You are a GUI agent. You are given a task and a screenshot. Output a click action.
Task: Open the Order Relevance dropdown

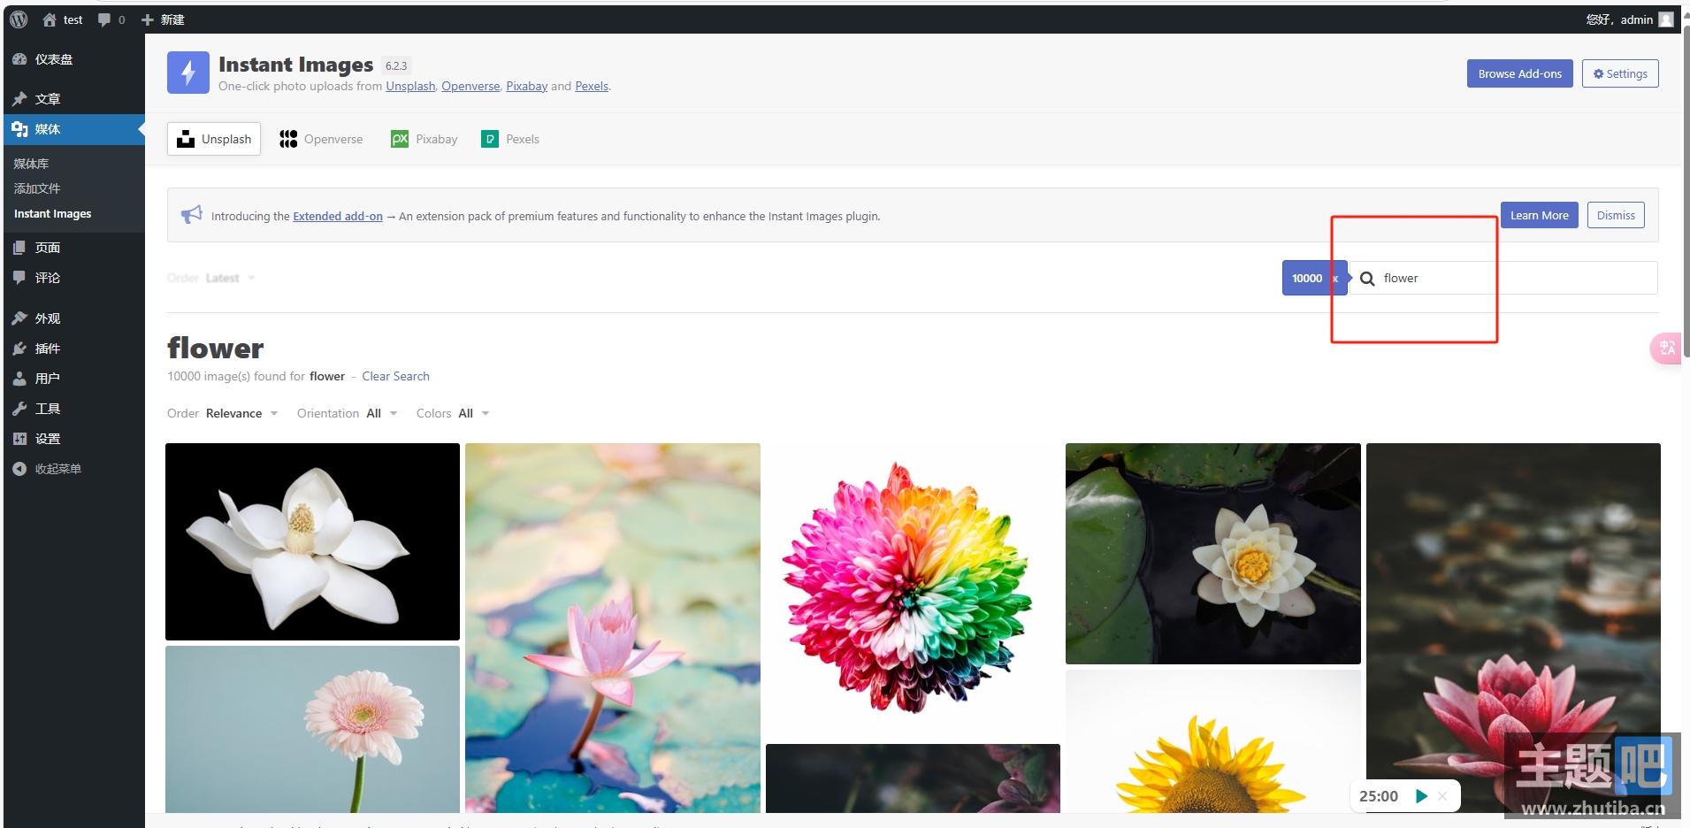pos(223,413)
